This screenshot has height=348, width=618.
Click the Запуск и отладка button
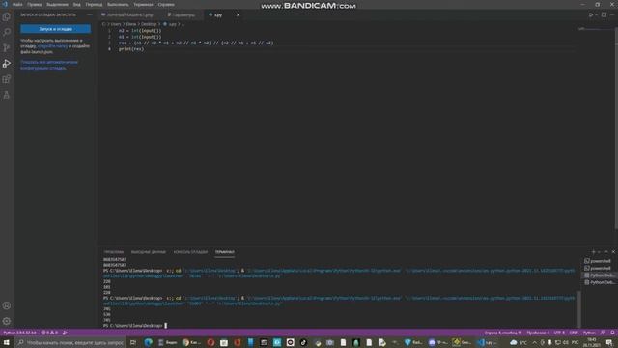(56, 29)
